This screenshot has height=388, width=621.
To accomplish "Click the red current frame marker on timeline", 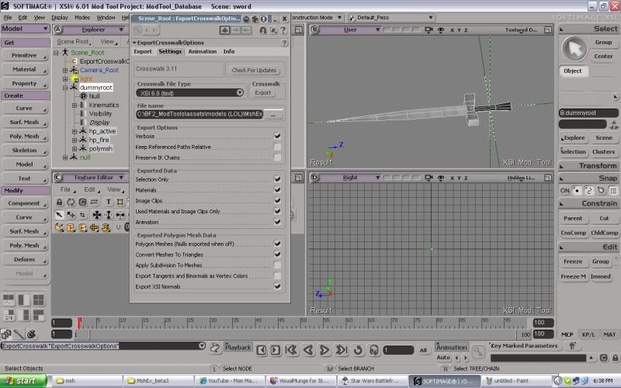I will point(79,323).
